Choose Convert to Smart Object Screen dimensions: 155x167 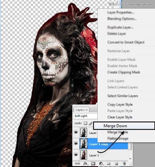pos(126,42)
